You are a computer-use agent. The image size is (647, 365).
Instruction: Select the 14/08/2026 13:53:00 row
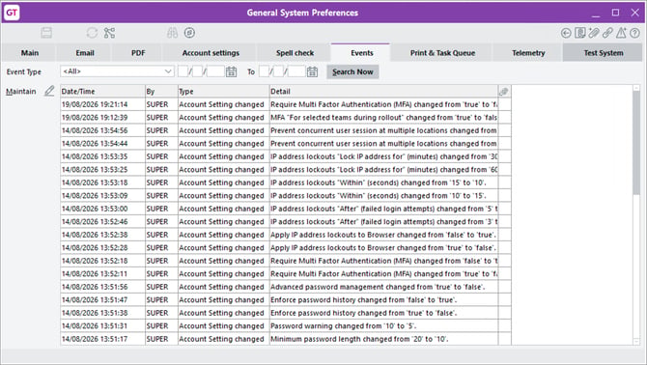click(286, 209)
